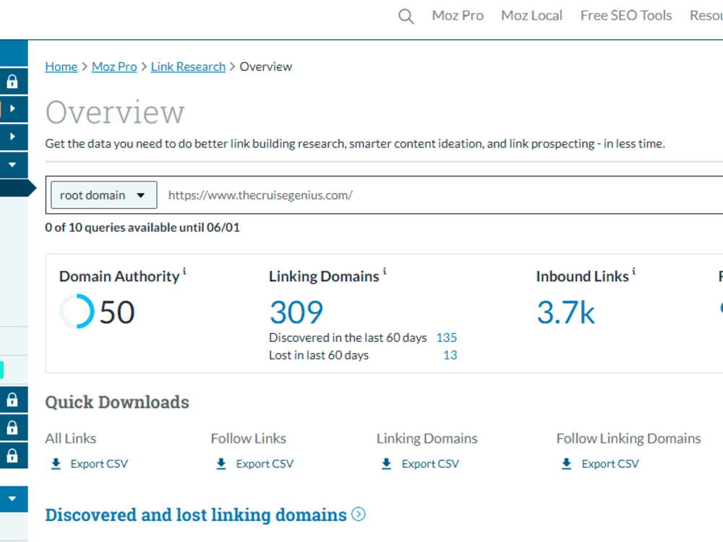This screenshot has width=723, height=542.
Task: Open Discovered and lost linking domains heading
Action: [195, 515]
